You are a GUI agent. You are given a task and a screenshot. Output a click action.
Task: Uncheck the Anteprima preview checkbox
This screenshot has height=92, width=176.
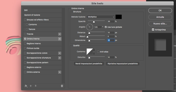(x=153, y=30)
